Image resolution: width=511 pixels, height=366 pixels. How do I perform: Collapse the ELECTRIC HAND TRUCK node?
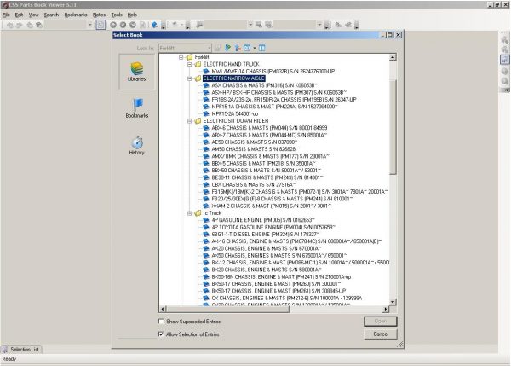pos(189,64)
